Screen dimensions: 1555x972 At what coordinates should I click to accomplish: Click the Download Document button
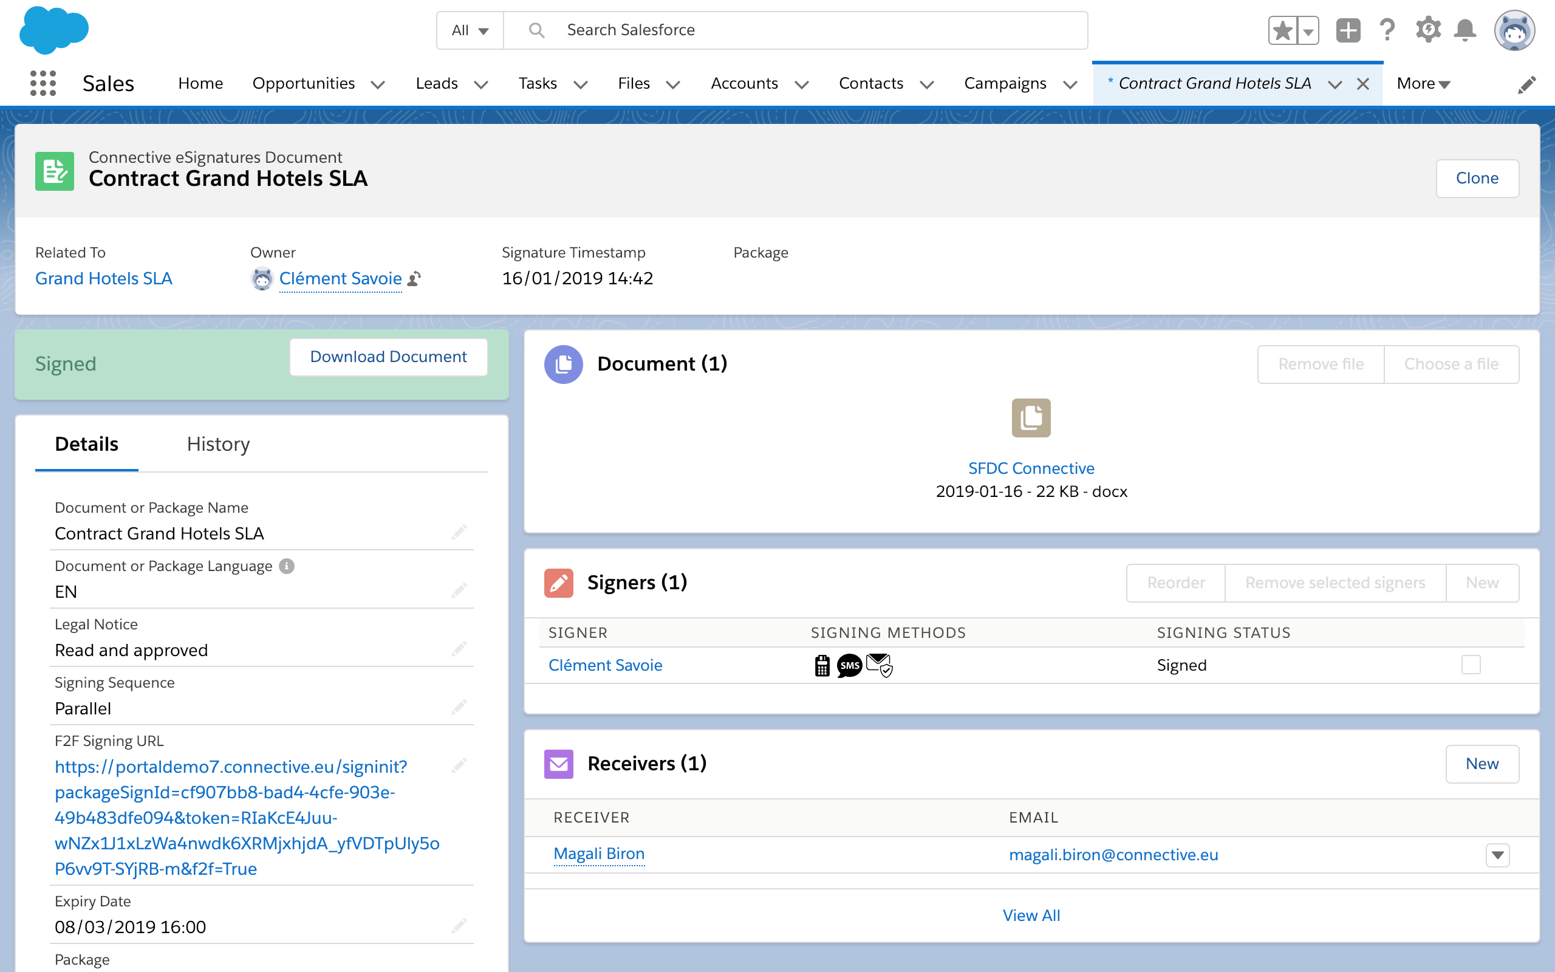click(x=388, y=357)
